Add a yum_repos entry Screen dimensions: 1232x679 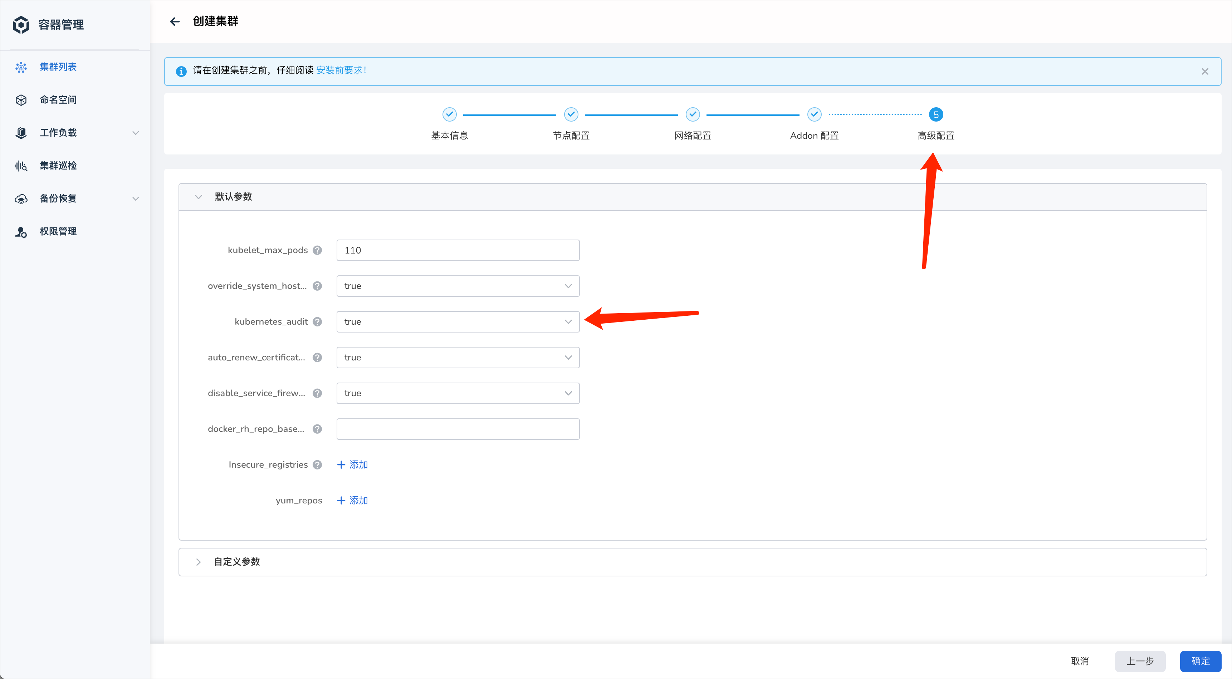tap(352, 501)
